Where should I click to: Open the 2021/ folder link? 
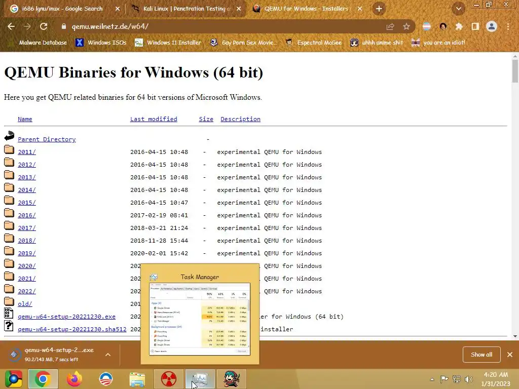tap(27, 279)
